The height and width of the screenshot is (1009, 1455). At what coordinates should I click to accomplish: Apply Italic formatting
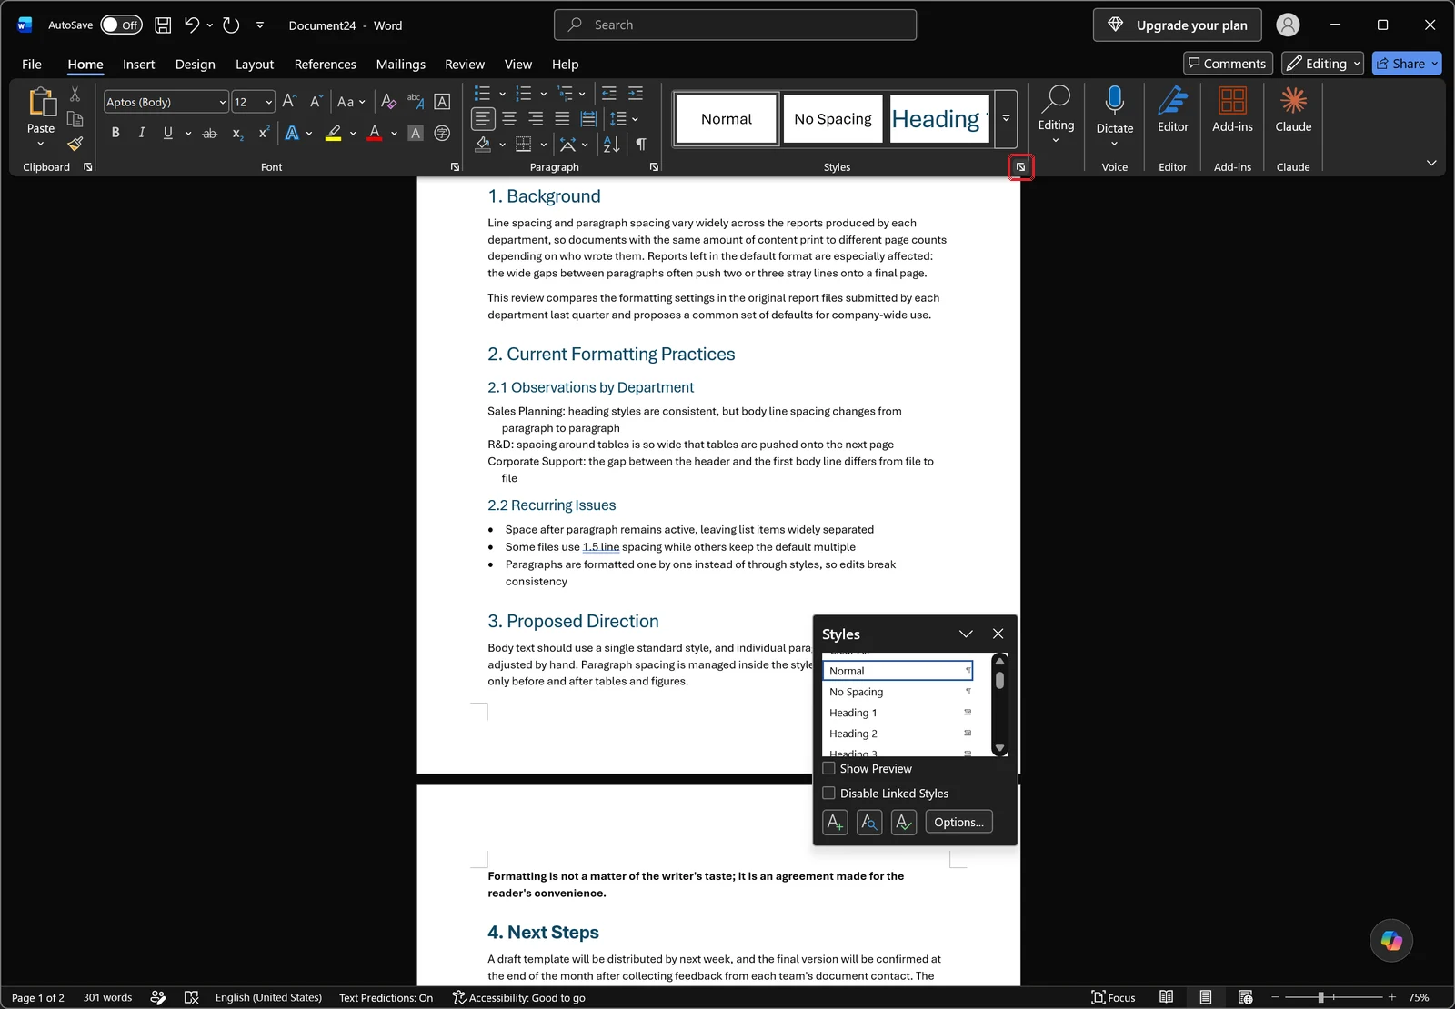[x=141, y=133]
